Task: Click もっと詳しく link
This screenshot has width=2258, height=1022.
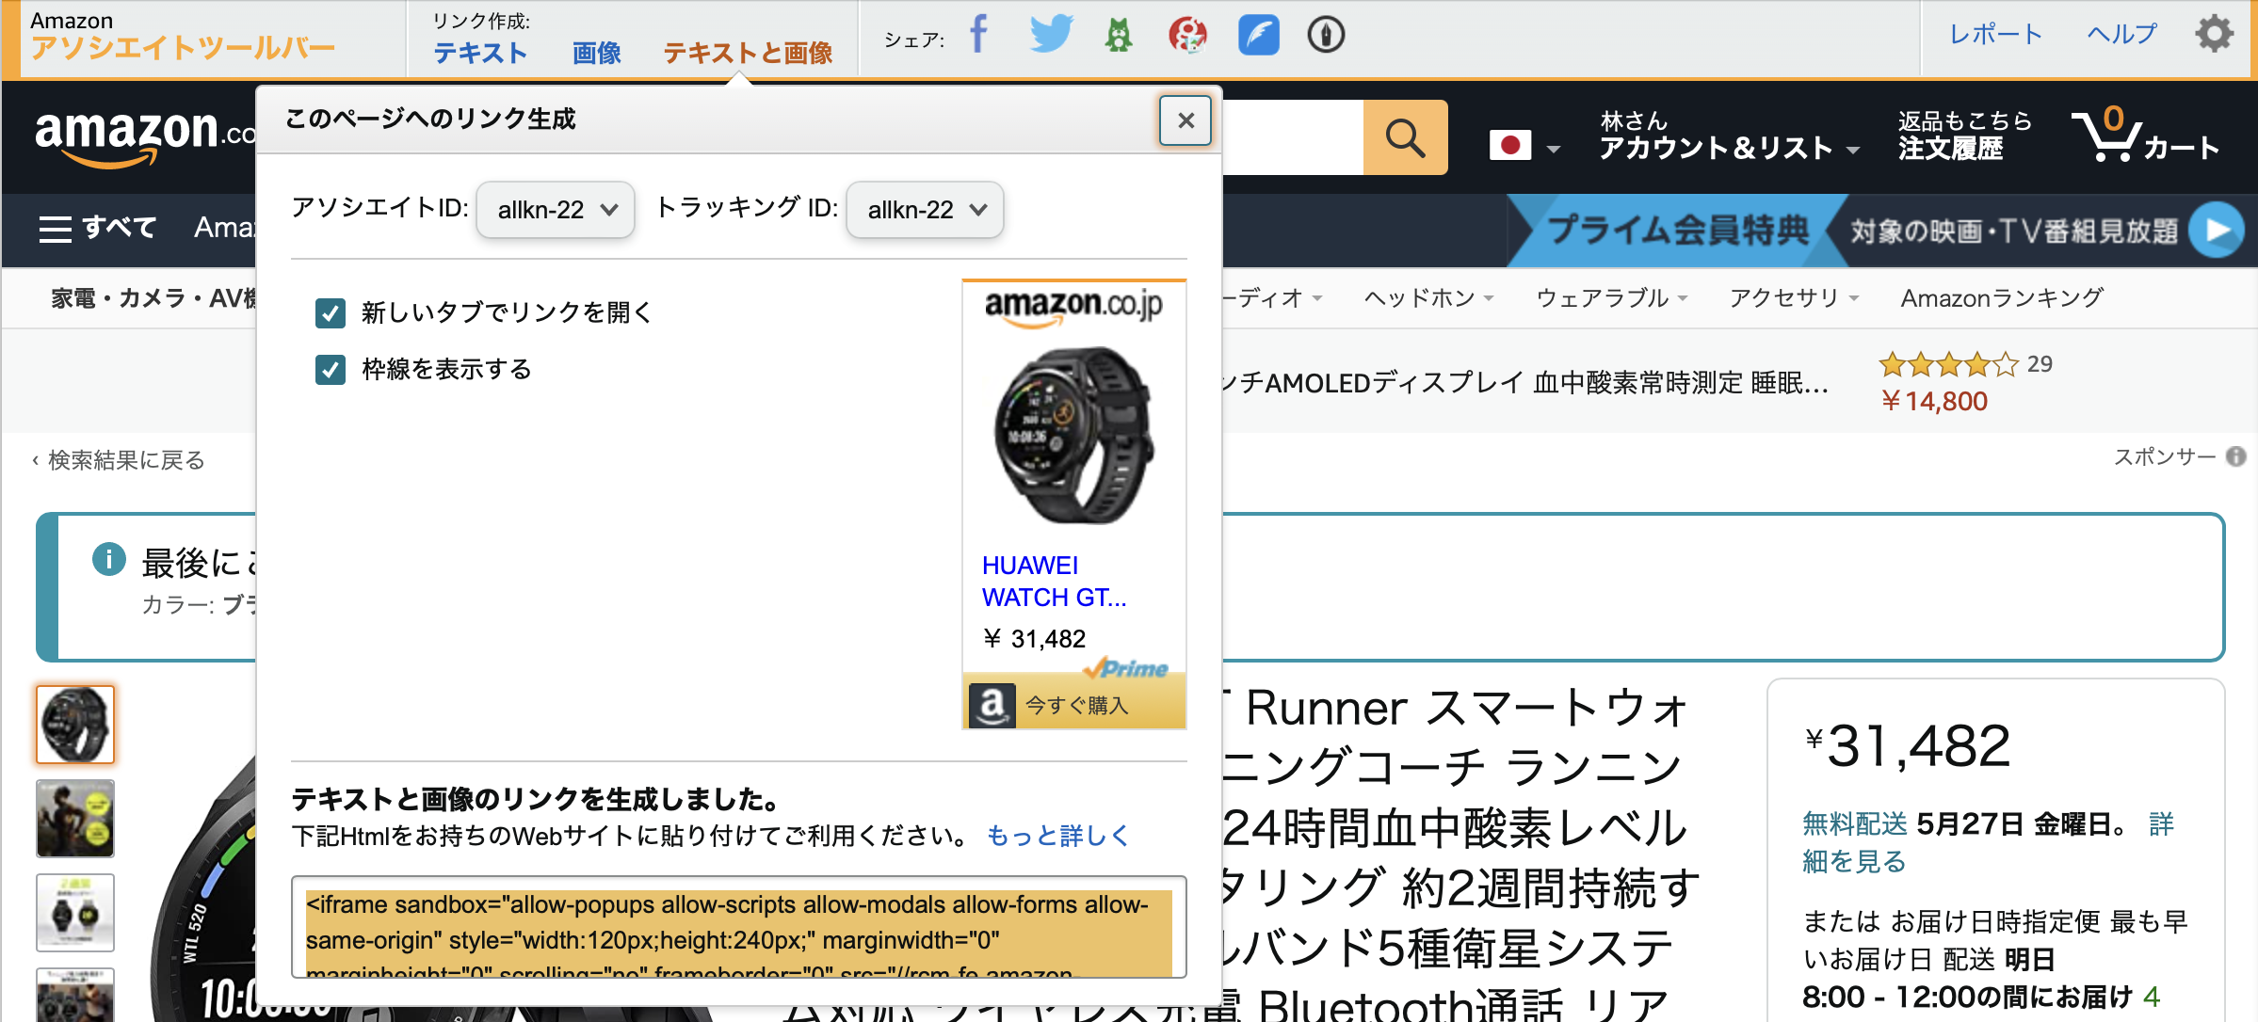Action: (1056, 836)
